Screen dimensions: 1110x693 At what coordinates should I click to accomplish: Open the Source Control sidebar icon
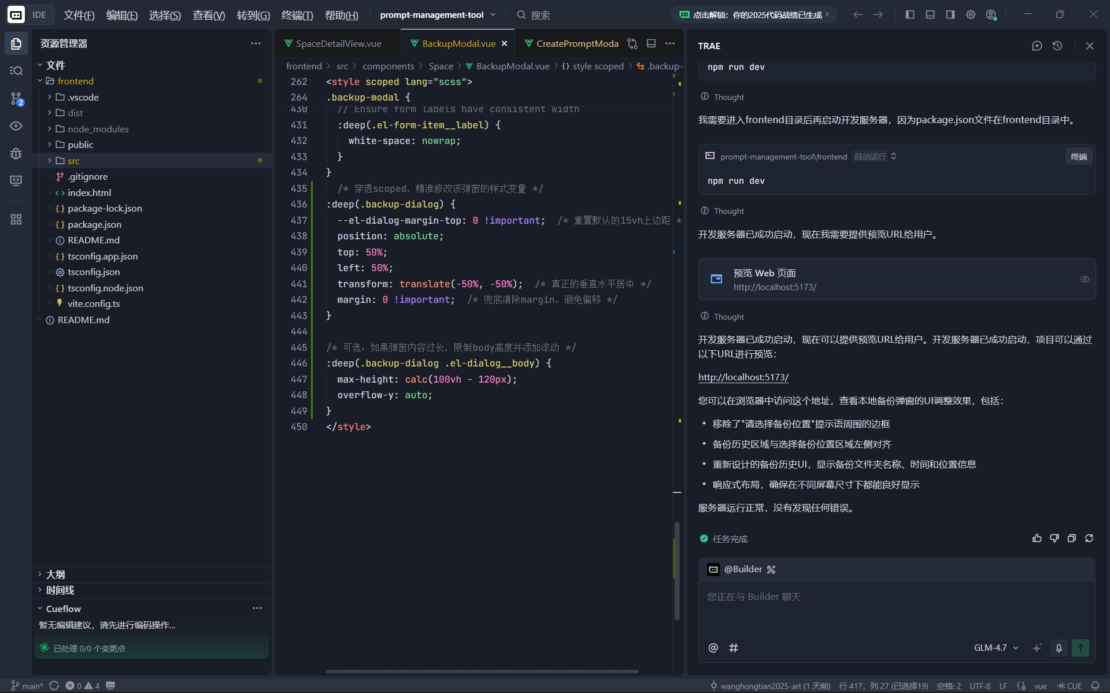[16, 99]
